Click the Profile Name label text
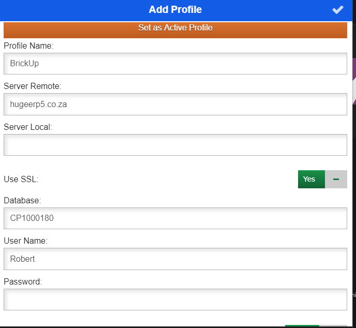 pos(28,46)
